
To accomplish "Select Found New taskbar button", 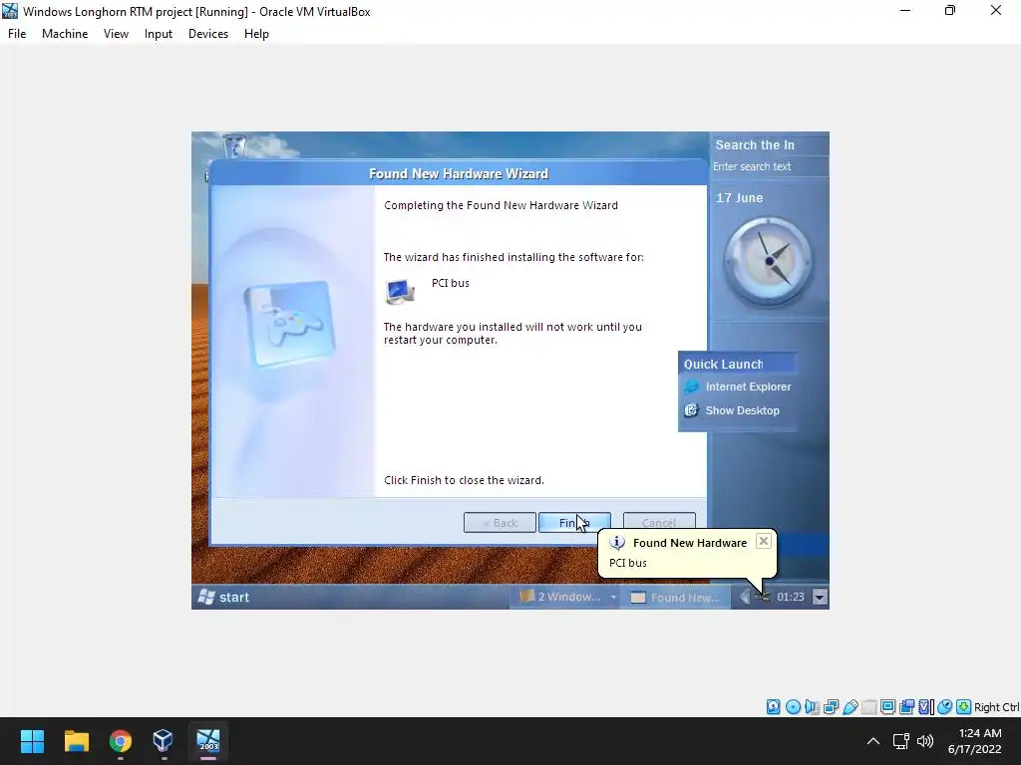I will [x=676, y=598].
